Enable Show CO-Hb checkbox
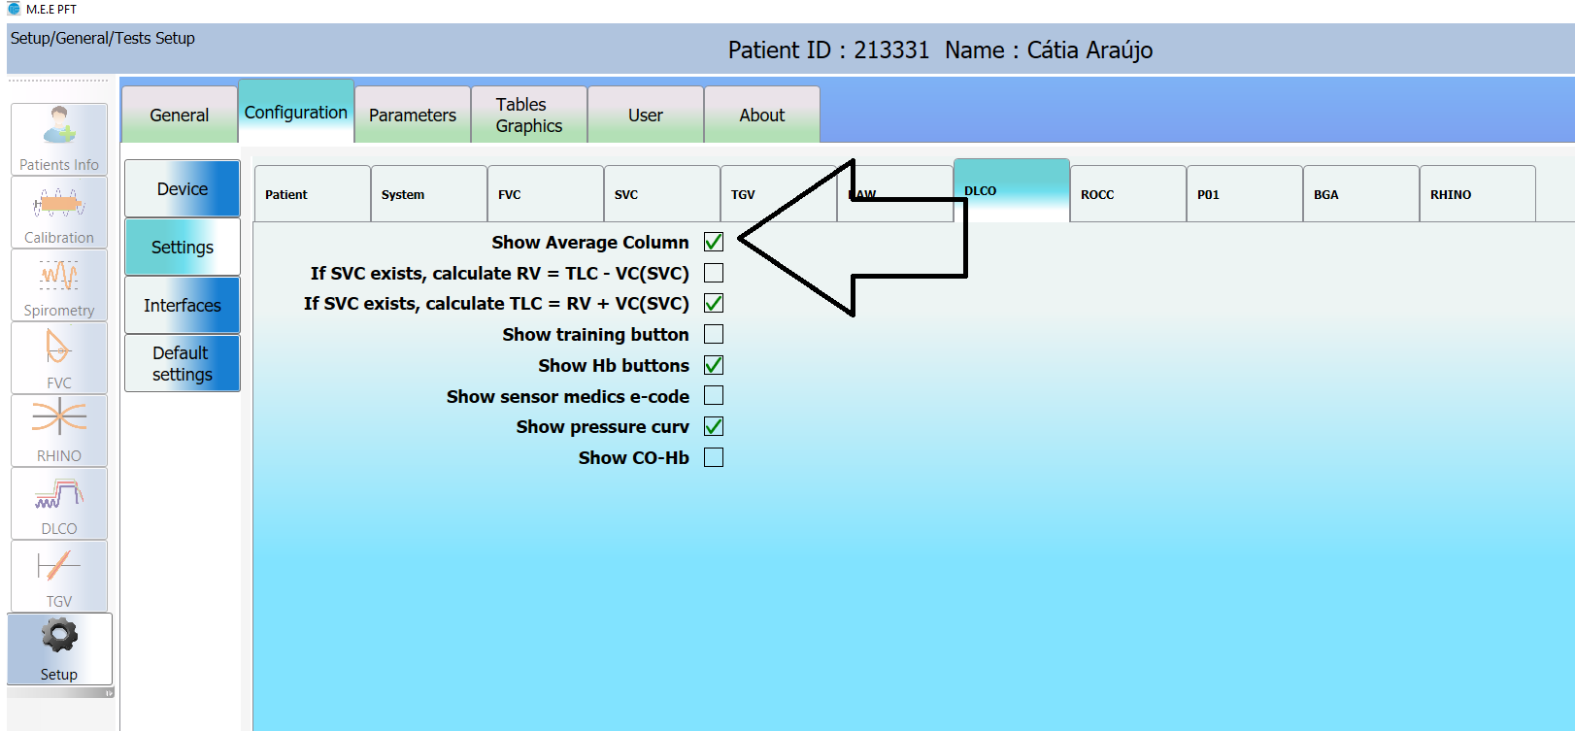 tap(714, 457)
